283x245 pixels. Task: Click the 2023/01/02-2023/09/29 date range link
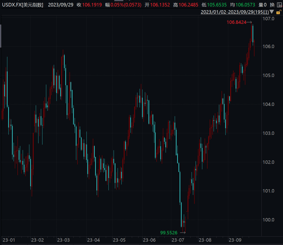click(235, 12)
